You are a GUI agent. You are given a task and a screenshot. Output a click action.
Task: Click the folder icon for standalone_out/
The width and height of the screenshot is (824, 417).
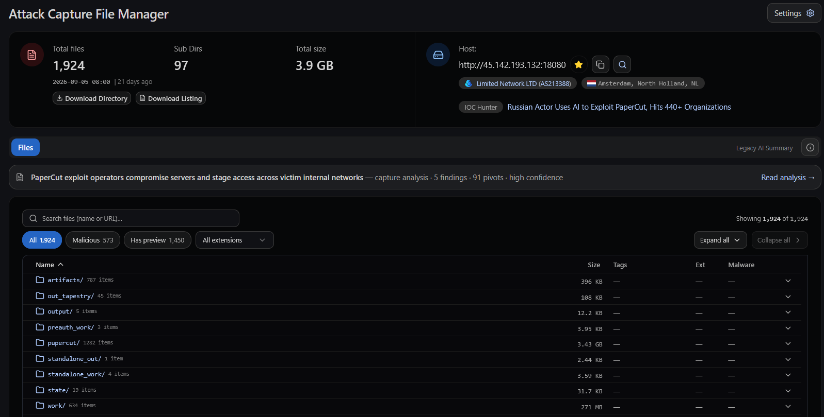[40, 358]
